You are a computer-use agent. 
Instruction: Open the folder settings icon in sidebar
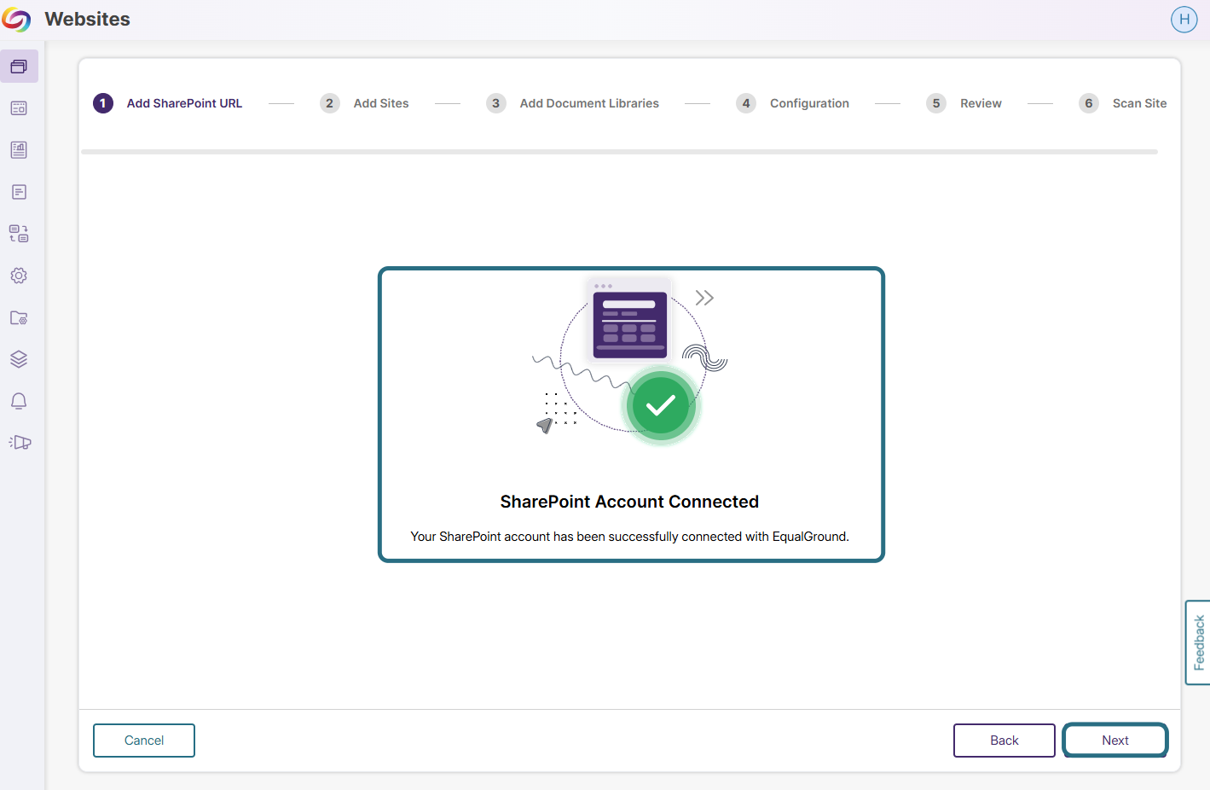click(19, 317)
